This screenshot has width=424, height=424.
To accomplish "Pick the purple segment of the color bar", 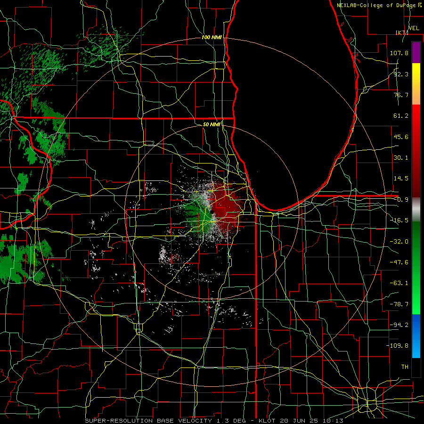I will coord(416,52).
